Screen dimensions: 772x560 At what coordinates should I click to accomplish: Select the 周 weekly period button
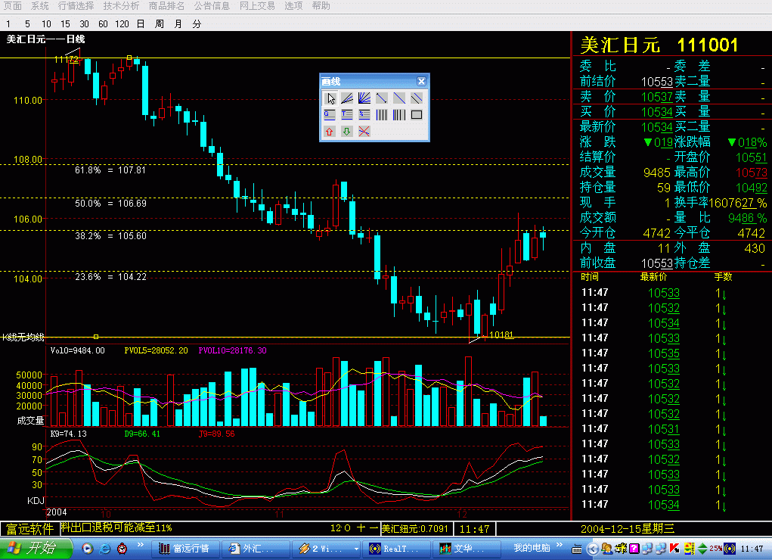(160, 23)
